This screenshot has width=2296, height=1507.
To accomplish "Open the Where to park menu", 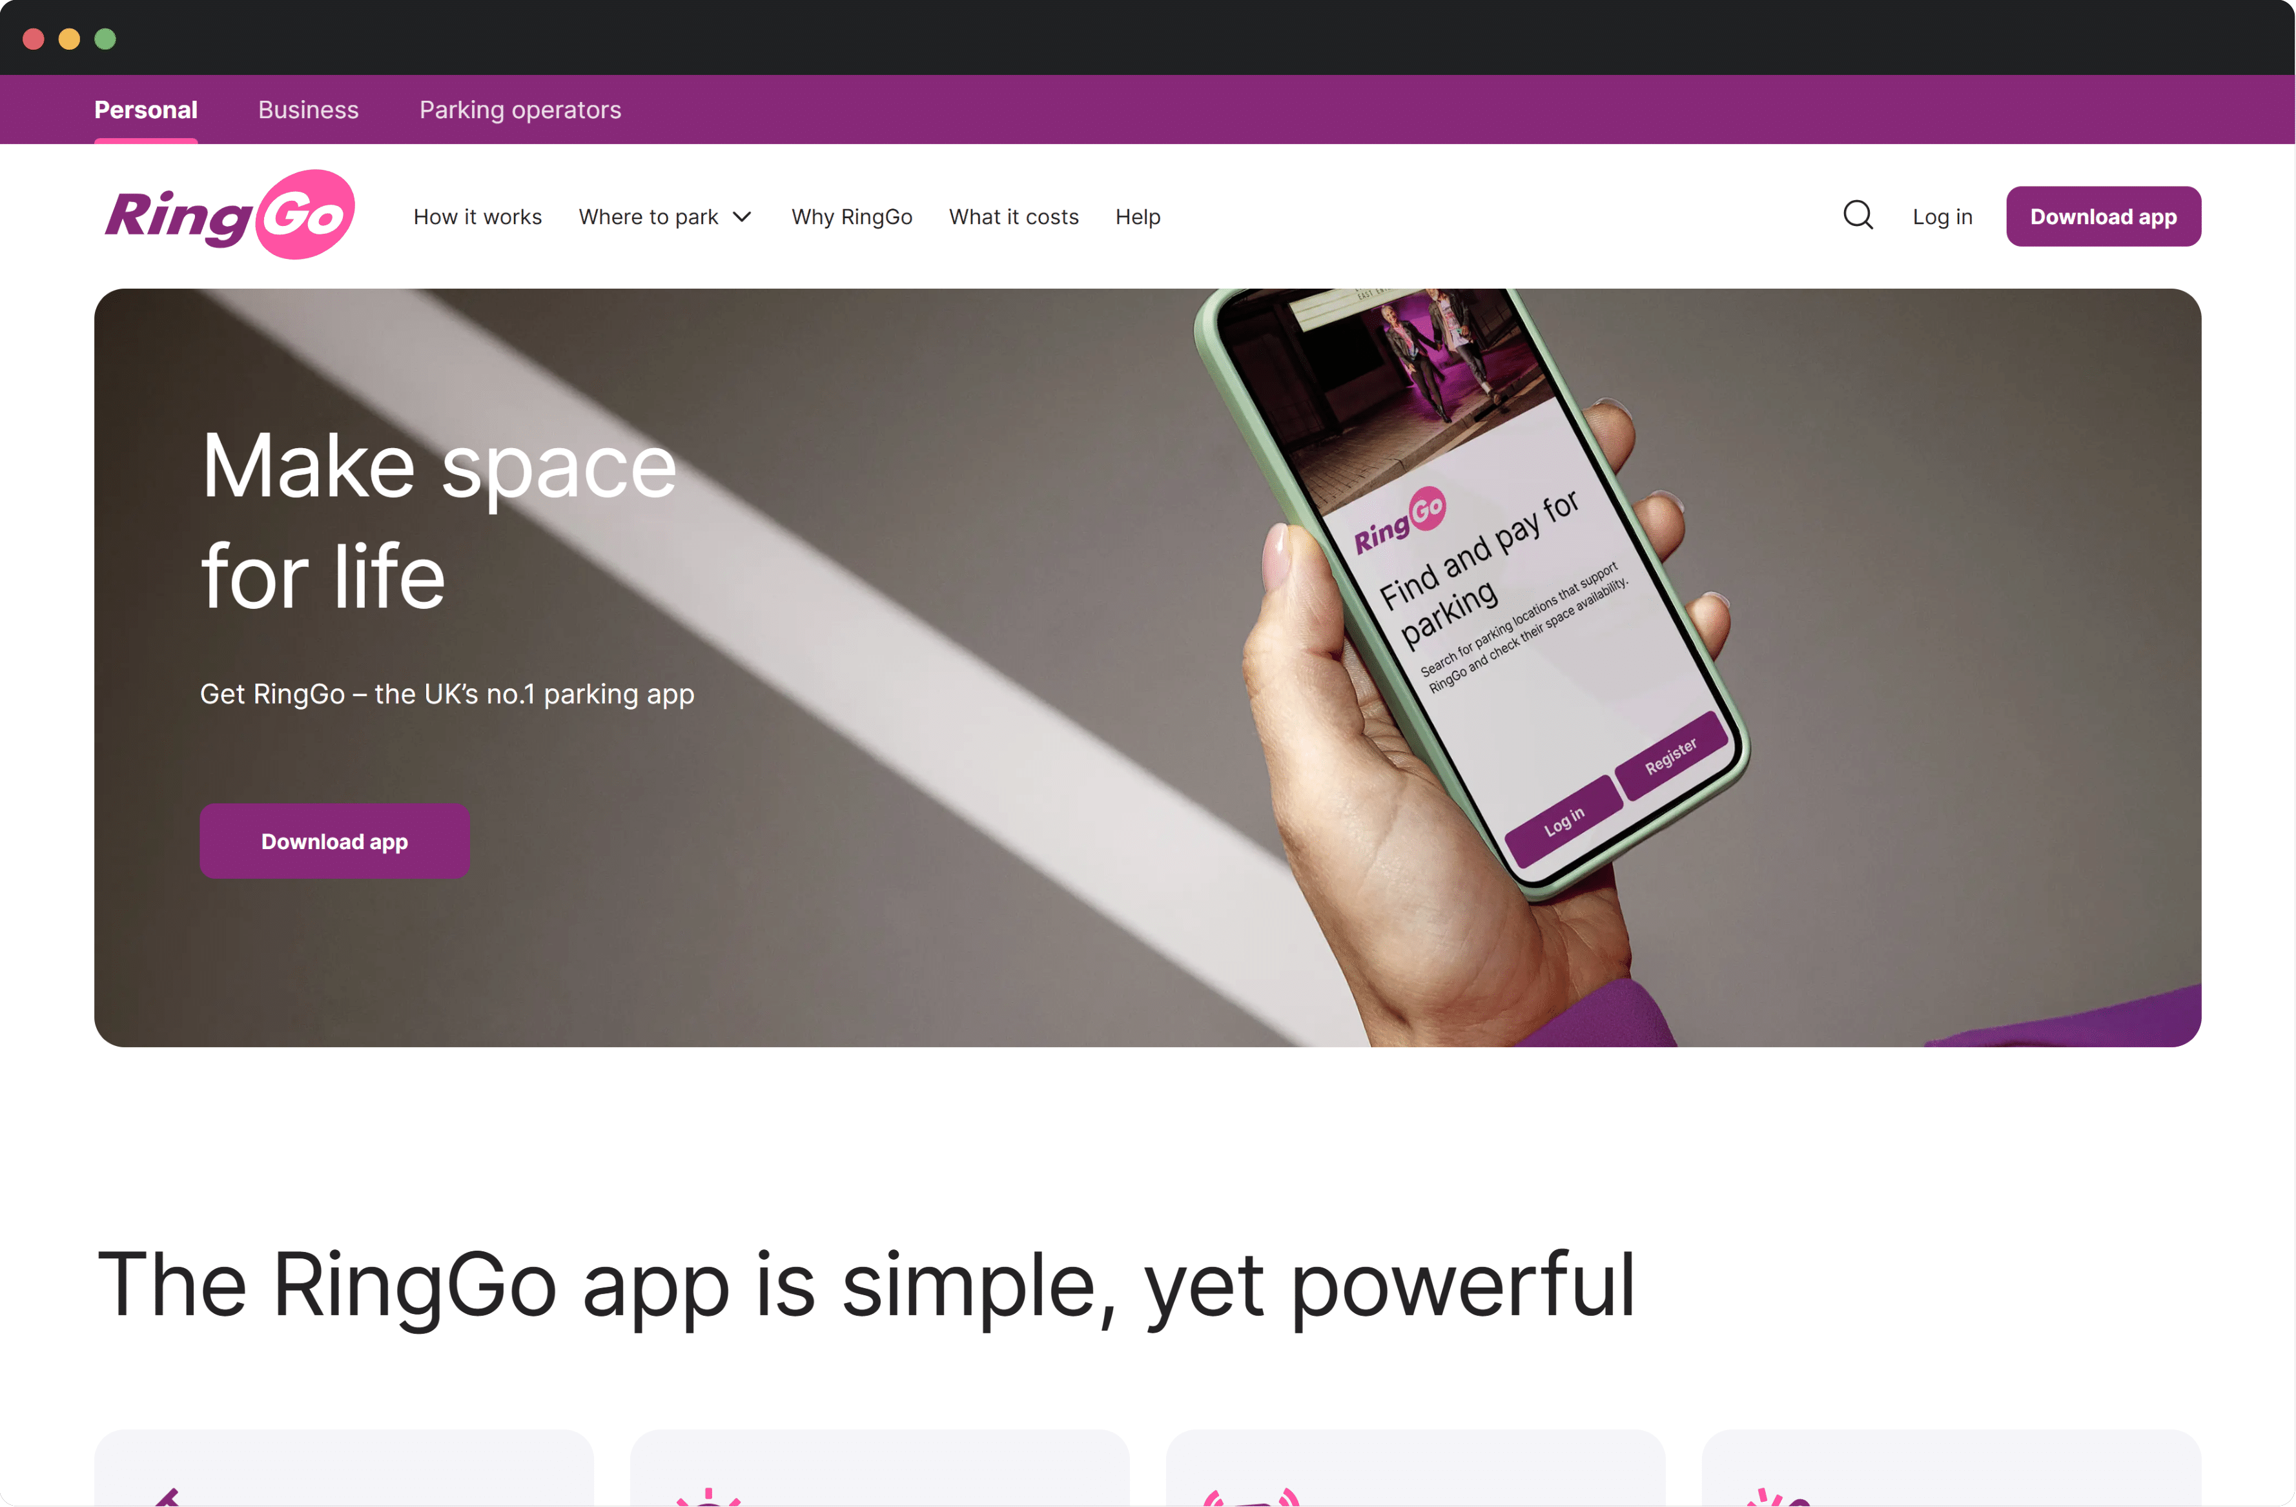I will 648,217.
